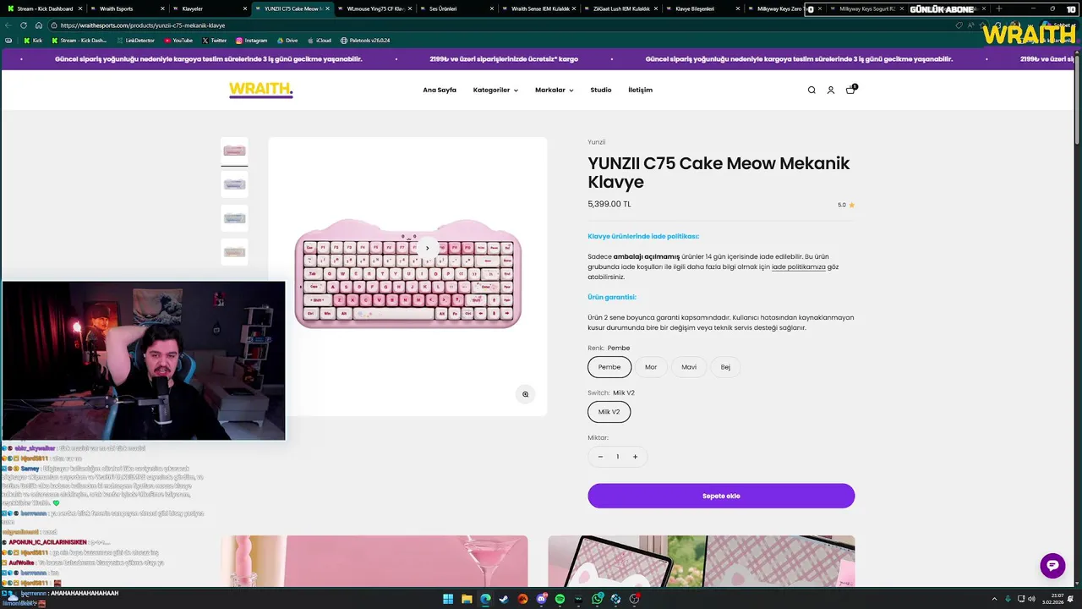
Task: Open LinkDetector bookmark
Action: click(136, 41)
